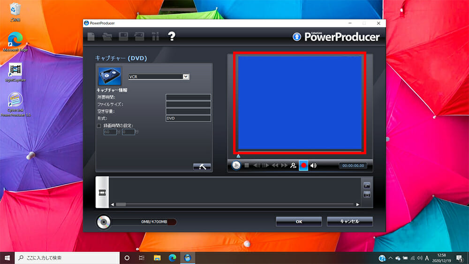Image resolution: width=469 pixels, height=264 pixels.
Task: Click the OK button
Action: click(x=299, y=221)
